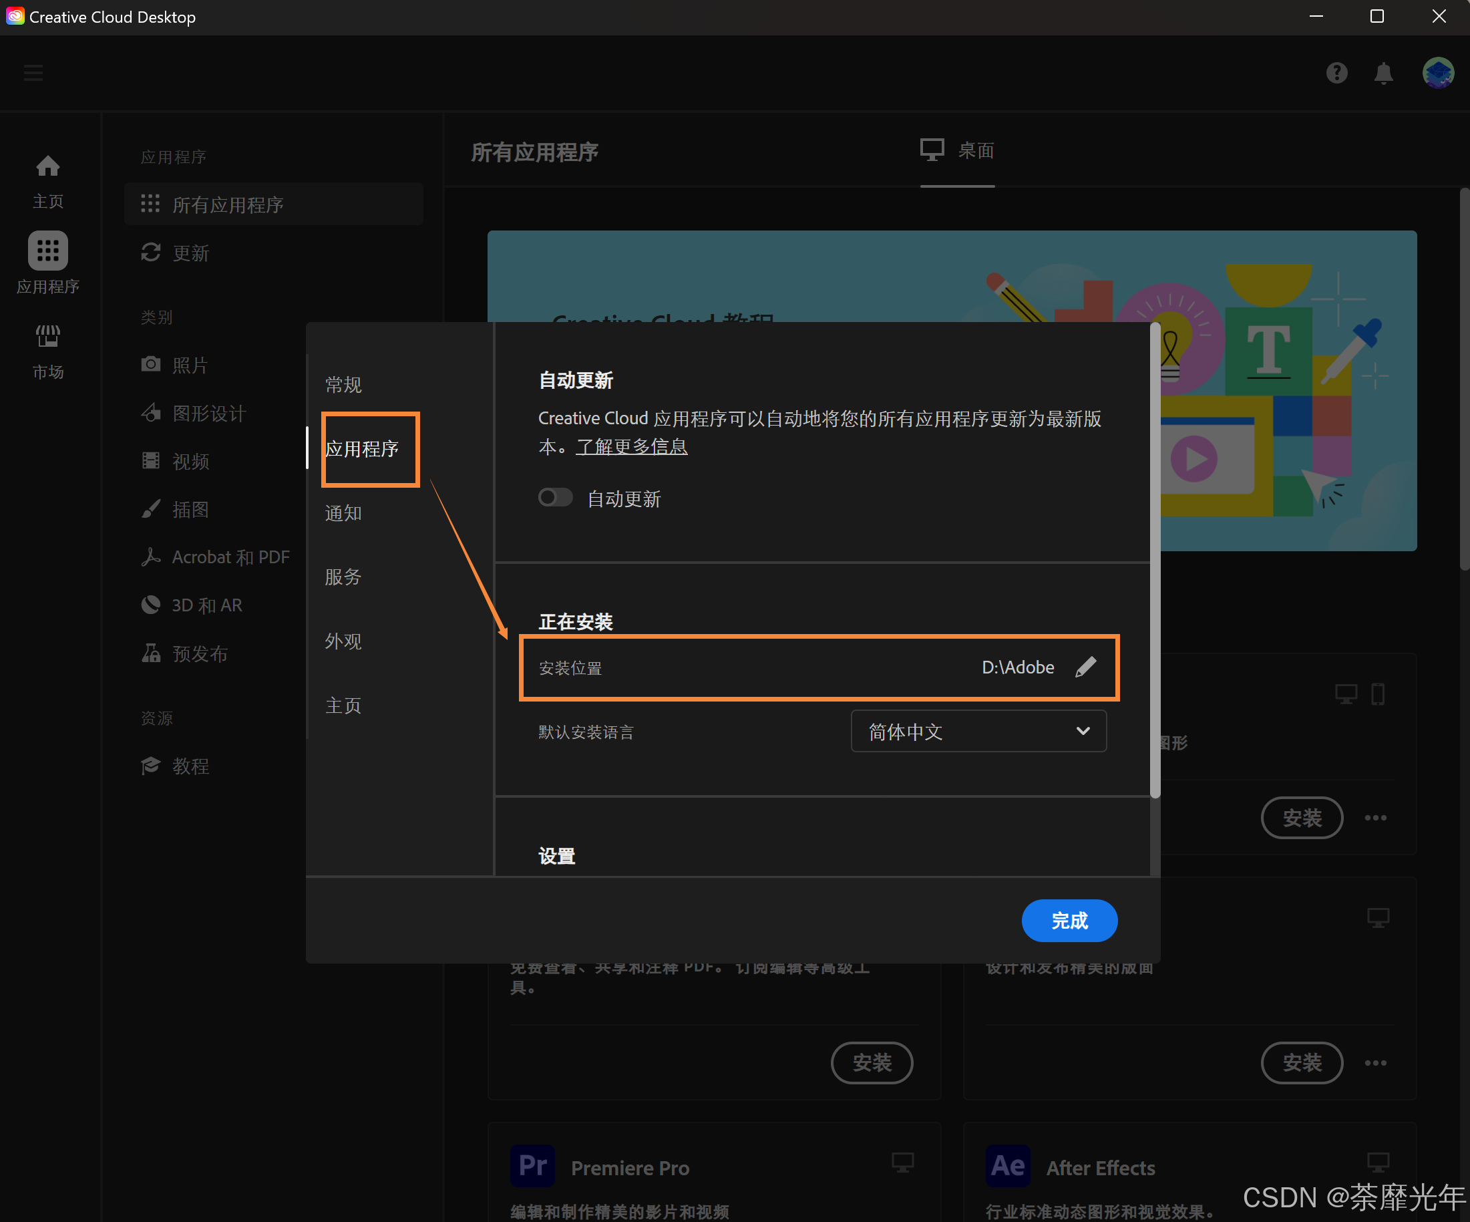Click the 完成 button
The image size is (1470, 1222).
point(1069,920)
